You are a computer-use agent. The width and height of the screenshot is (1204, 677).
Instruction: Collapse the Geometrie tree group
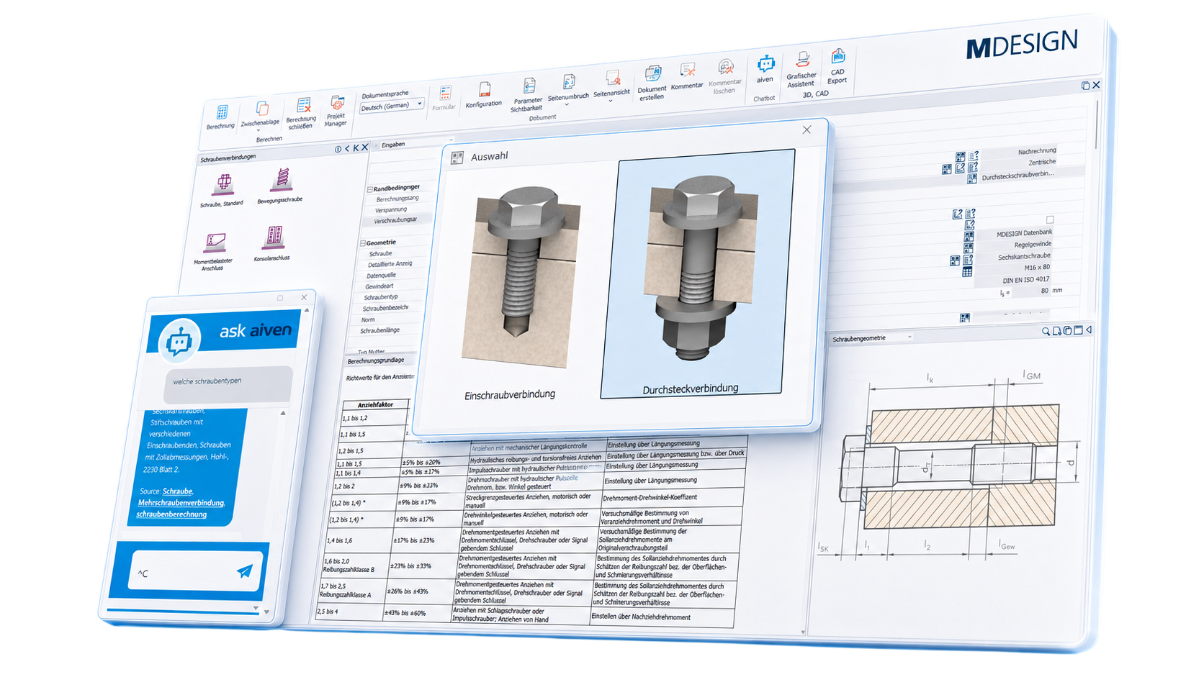pos(364,243)
